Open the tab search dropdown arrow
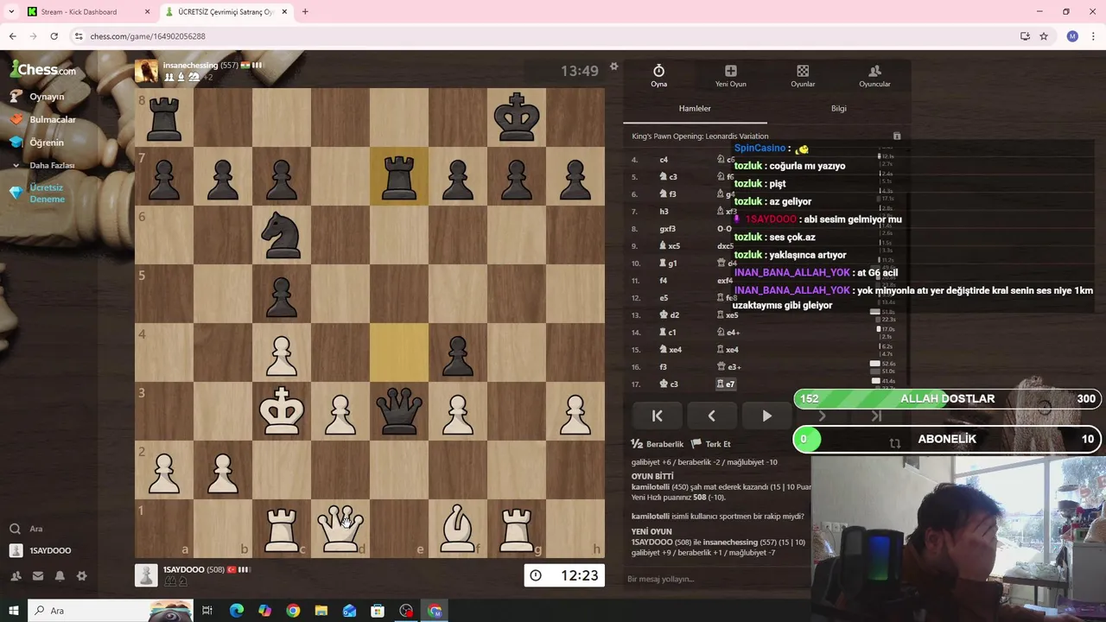Viewport: 1106px width, 622px height. tap(10, 12)
